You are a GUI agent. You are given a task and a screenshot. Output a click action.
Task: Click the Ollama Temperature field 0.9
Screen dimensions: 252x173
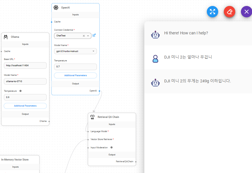25,97
